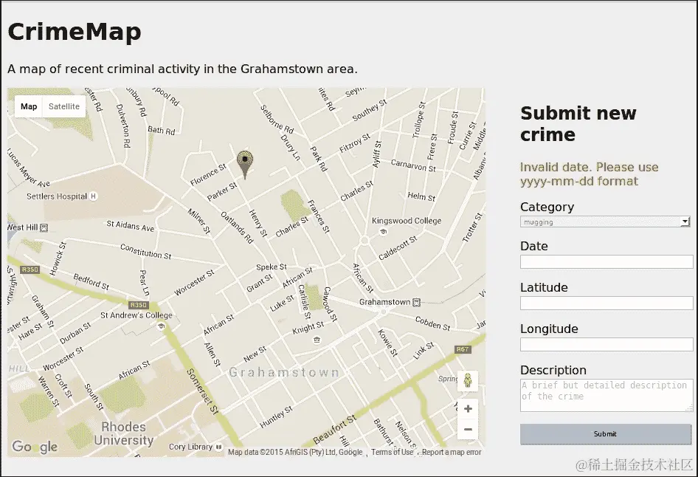Click the Huntley St label

276,417
